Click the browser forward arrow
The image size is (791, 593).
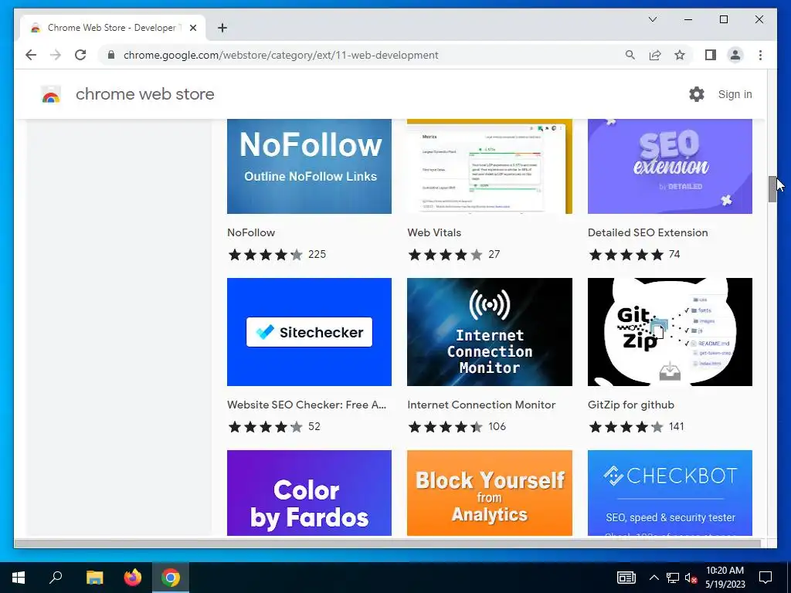tap(56, 55)
